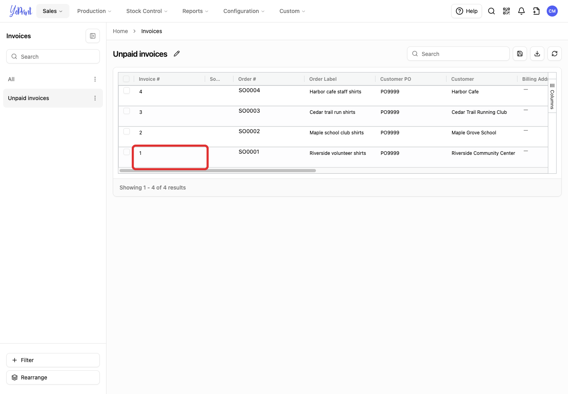The image size is (568, 394).
Task: Open options menu for the All view
Action: [x=95, y=79]
